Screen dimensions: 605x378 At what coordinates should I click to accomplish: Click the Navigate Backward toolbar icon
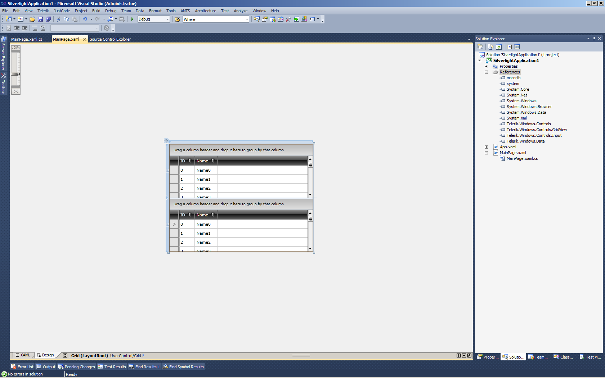pyautogui.click(x=111, y=19)
